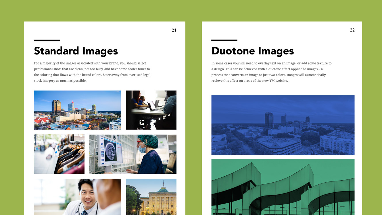
Task: Select the dark office meeting photo
Action: pos(151,110)
